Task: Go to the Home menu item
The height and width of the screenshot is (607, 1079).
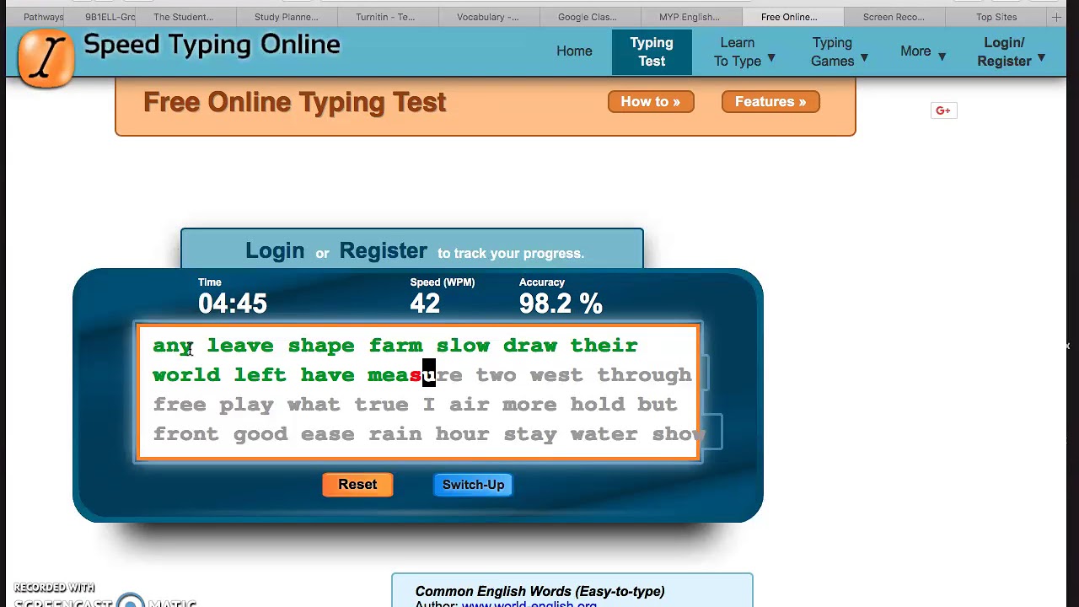Action: (574, 51)
